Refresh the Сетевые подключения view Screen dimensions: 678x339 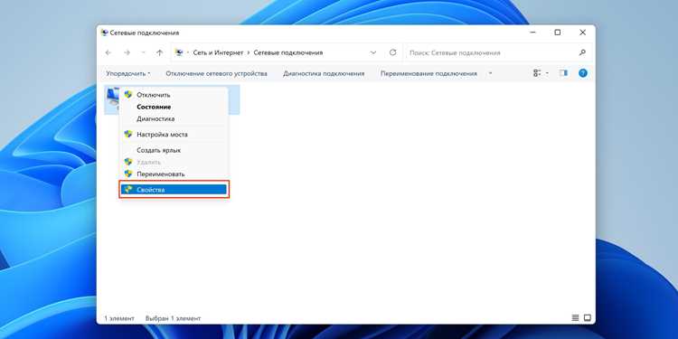392,52
